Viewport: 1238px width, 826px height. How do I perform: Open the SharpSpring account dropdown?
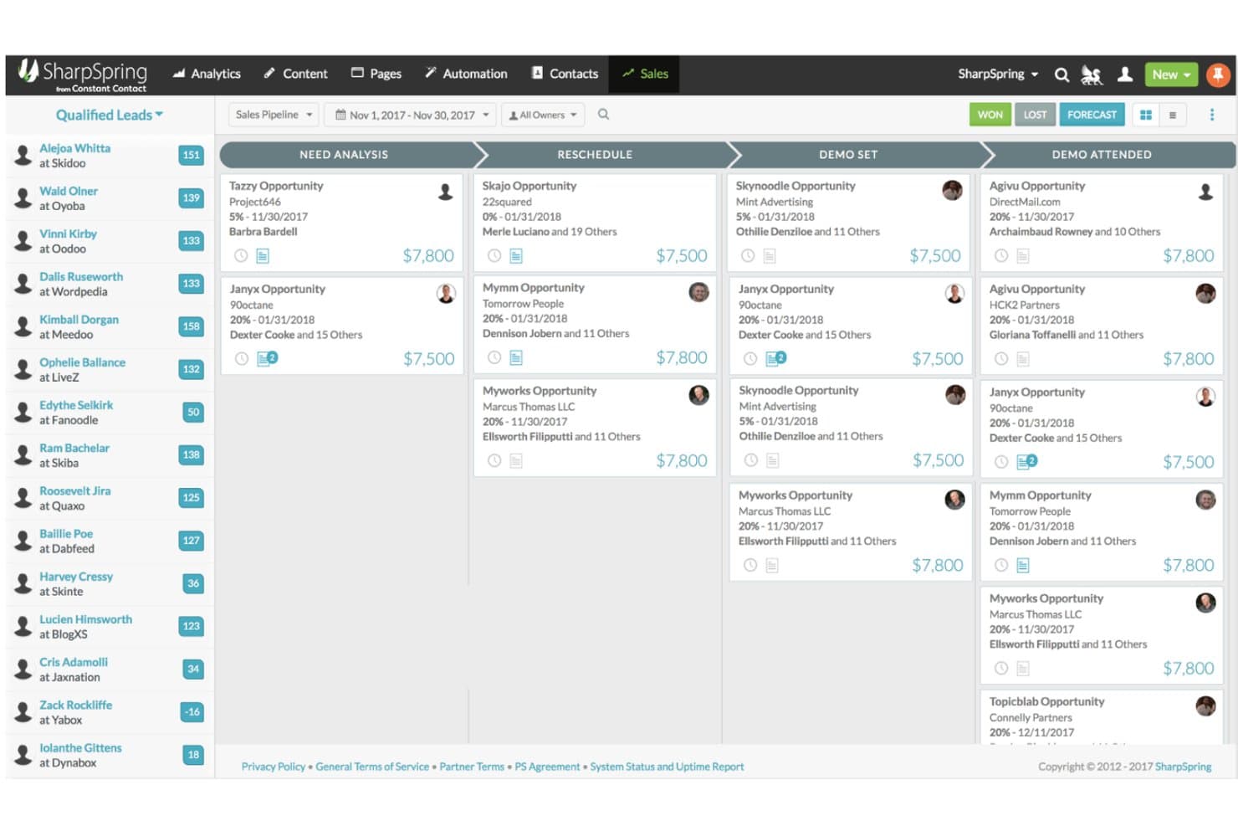click(x=998, y=74)
